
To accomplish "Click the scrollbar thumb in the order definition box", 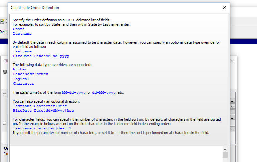I will point(225,155).
